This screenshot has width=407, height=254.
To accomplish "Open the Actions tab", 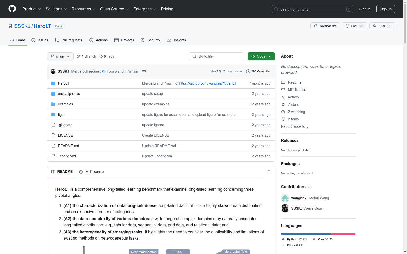I will click(x=98, y=40).
